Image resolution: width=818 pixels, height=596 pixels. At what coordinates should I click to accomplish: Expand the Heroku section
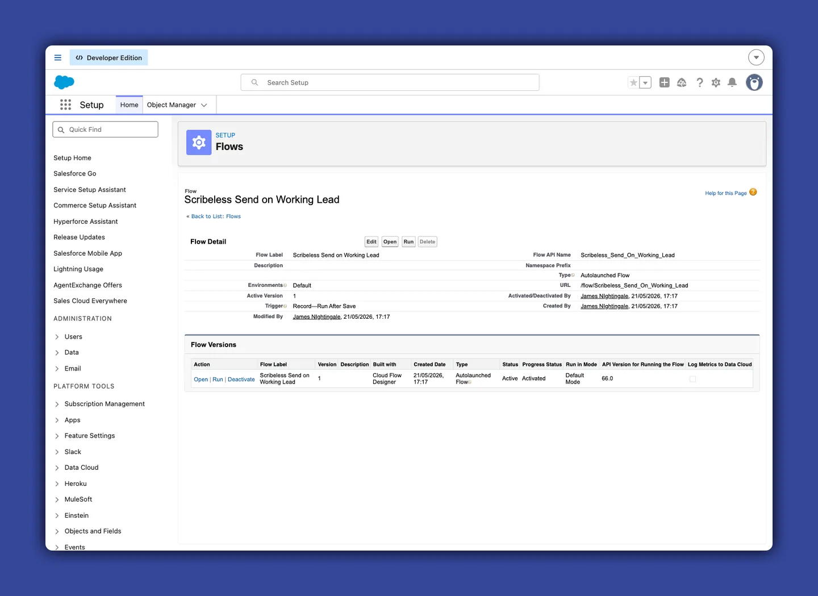(57, 484)
